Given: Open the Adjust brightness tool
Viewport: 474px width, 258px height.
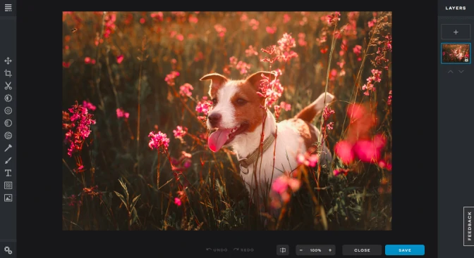Looking at the screenshot, I should (8, 98).
